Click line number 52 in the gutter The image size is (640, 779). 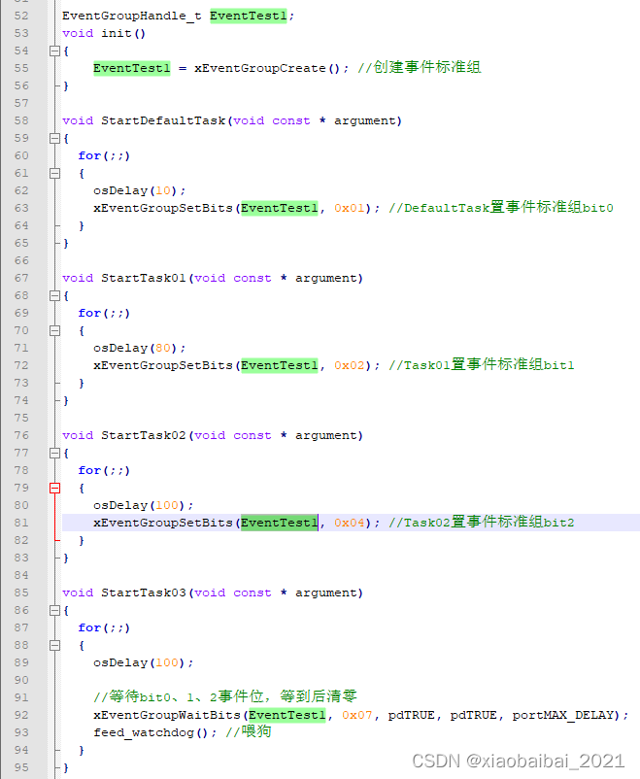point(21,16)
